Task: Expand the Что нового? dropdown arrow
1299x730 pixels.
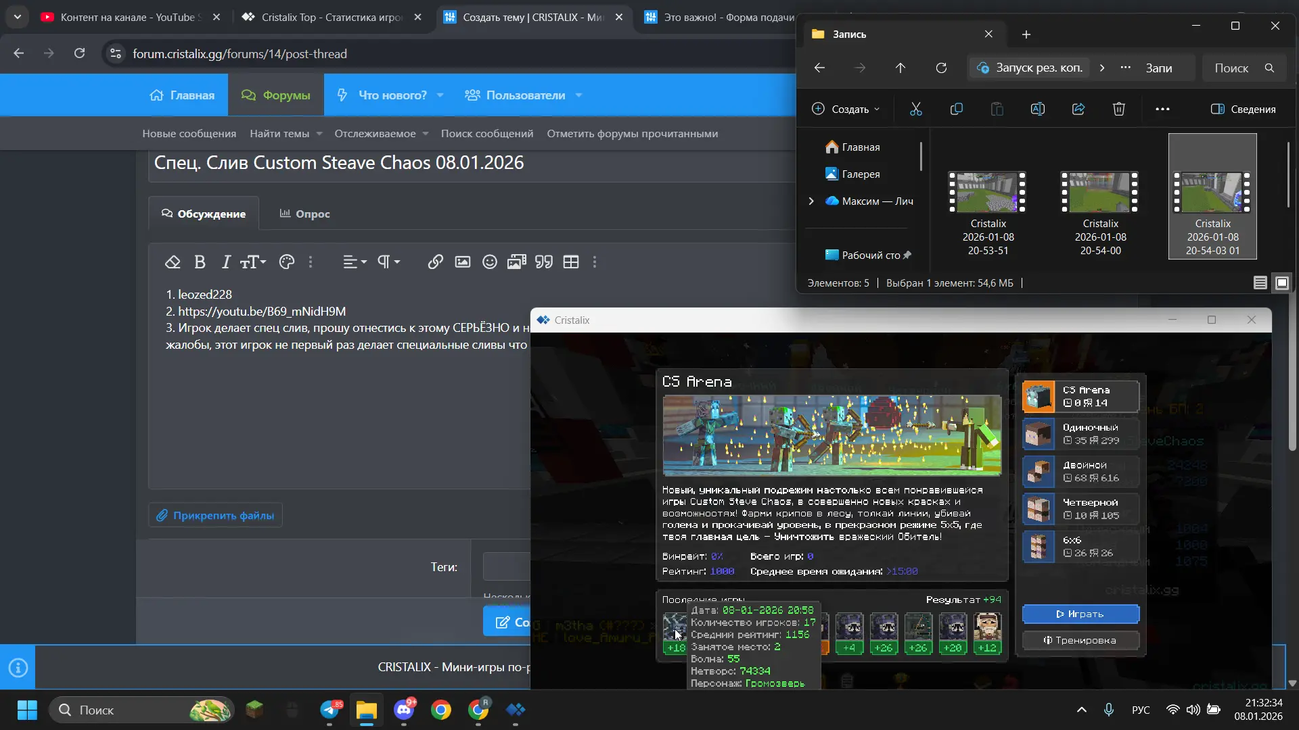Action: tap(440, 95)
